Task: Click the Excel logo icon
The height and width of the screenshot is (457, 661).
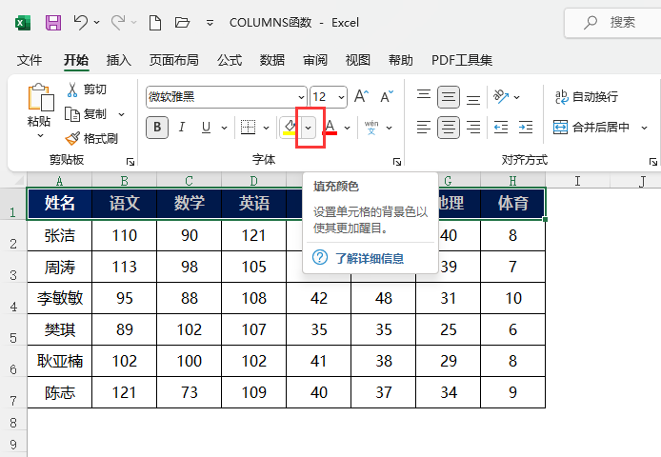Action: click(23, 23)
